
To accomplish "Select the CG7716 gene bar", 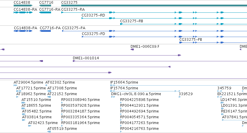I will [x=45, y=5].
